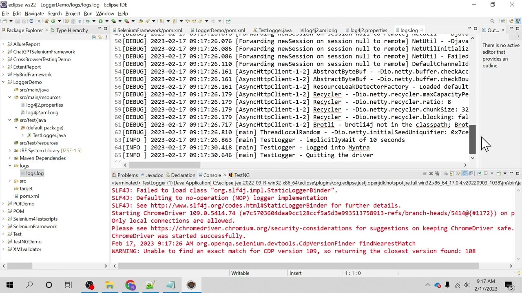Collapse All in Package Explorer
This screenshot has width=522, height=293.
94,37
